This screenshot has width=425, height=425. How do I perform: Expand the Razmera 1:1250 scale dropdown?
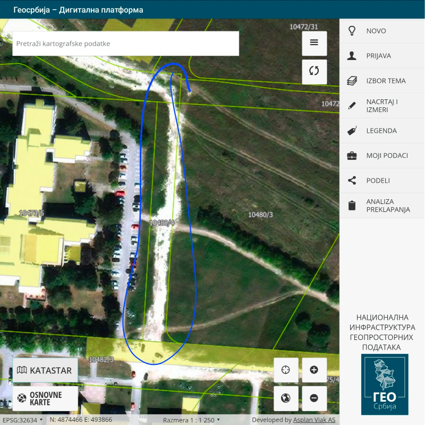click(191, 420)
